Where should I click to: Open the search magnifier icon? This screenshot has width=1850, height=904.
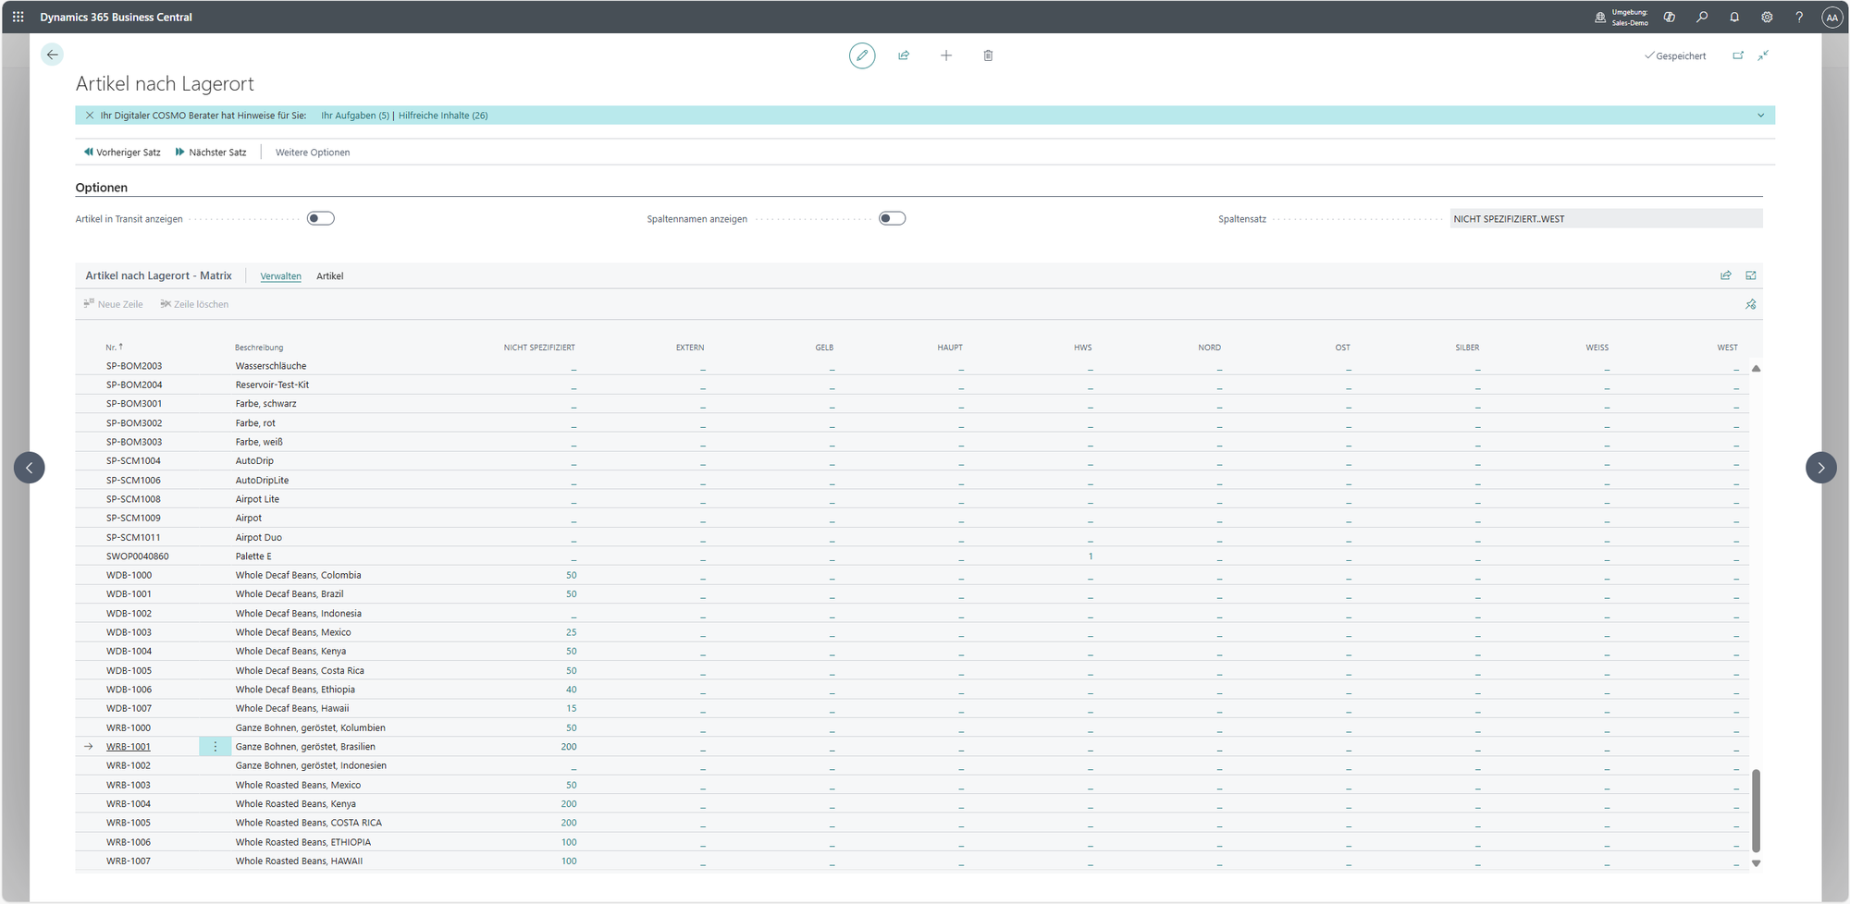pos(1701,17)
